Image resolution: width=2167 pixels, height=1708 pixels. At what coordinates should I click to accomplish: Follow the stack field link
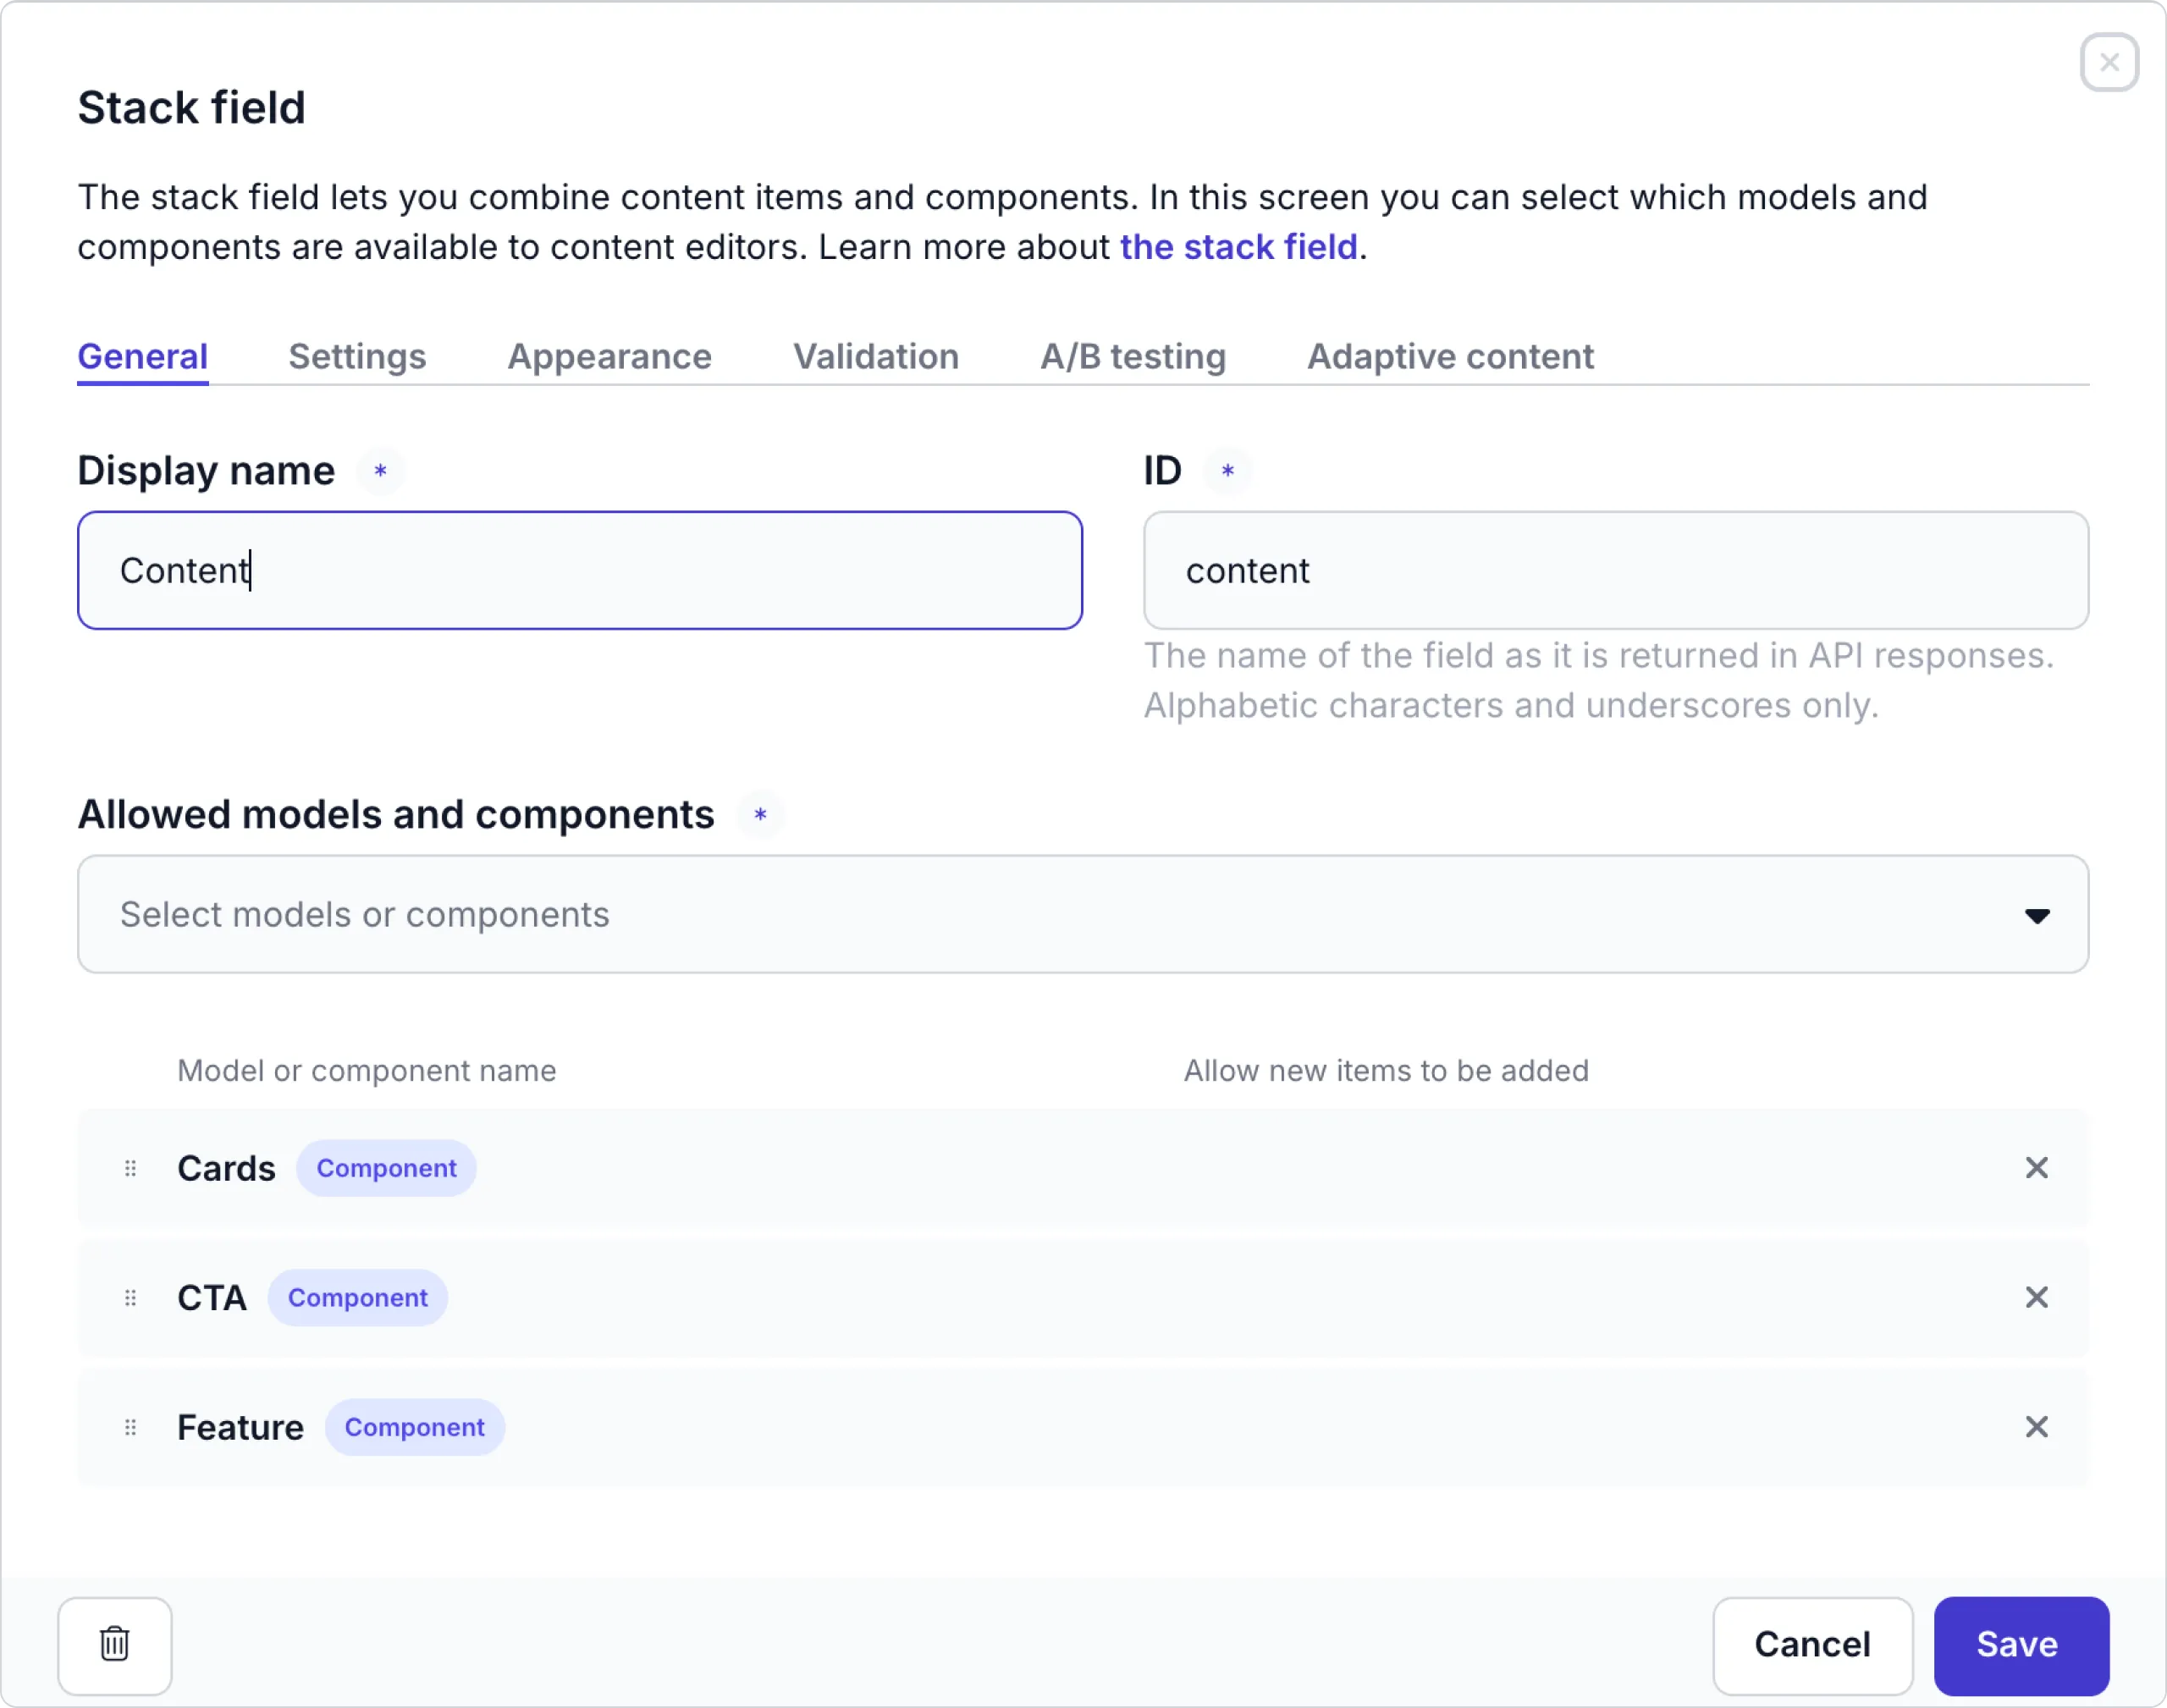pos(1238,247)
